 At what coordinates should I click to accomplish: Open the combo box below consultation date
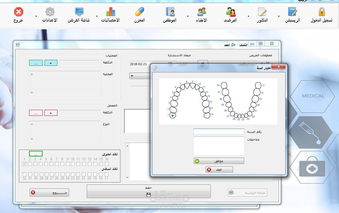[x=140, y=76]
